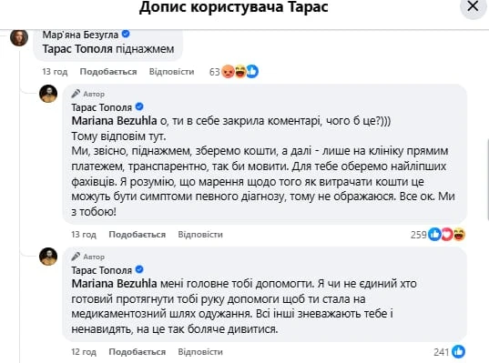Open the Мар'яна Безугла commenter name link
This screenshot has width=489, height=363.
click(x=80, y=35)
